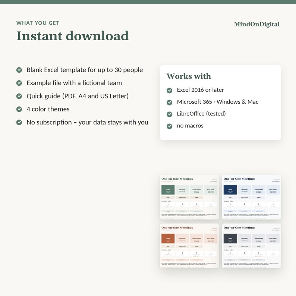Click 'One-on-One Meetings' title in orange preview

coord(177,228)
